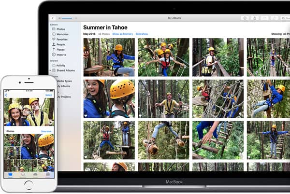The width and height of the screenshot is (290, 194).
Task: Tap the Albums tab in iPhone tab bar
Action: tap(48, 175)
